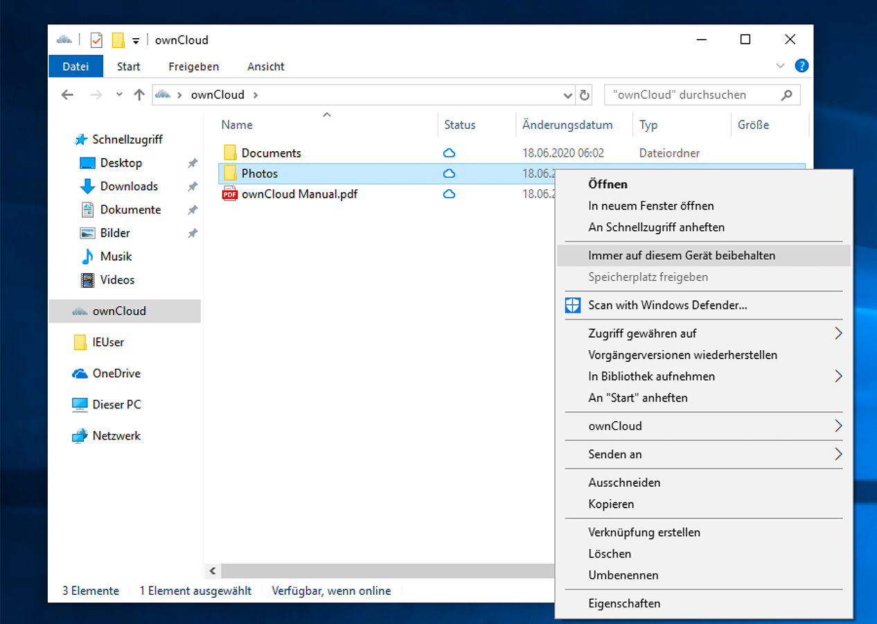
Task: Sort by the Status column header
Action: [x=460, y=125]
